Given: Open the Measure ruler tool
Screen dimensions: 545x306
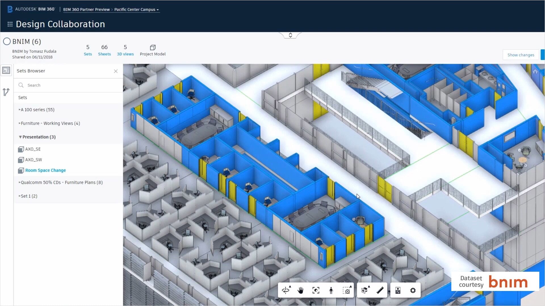Looking at the screenshot, I should point(380,290).
